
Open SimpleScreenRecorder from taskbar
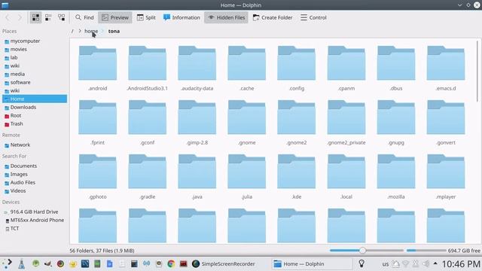[224, 263]
